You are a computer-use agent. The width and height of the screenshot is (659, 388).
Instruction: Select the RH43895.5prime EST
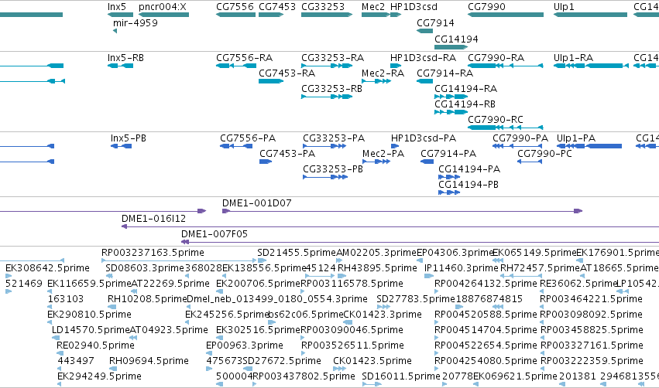click(342, 276)
